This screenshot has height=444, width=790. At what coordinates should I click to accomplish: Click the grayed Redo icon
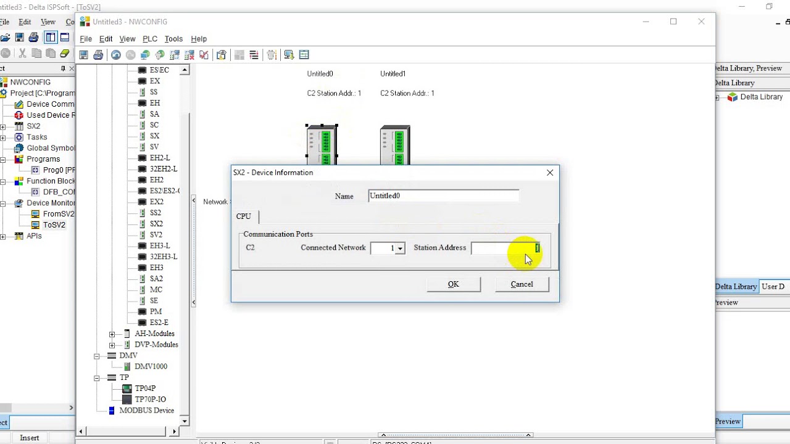pyautogui.click(x=130, y=55)
